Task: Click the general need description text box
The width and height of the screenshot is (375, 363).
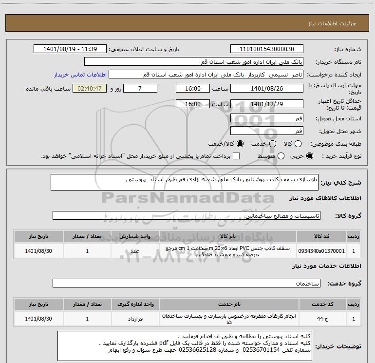Action: [185, 182]
